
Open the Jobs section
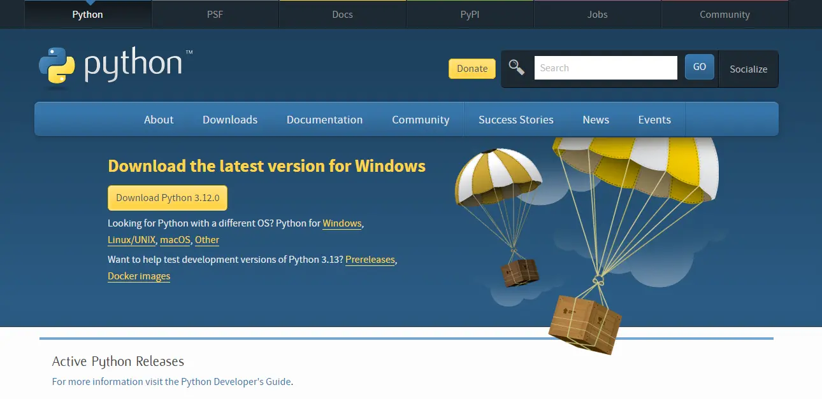(597, 14)
